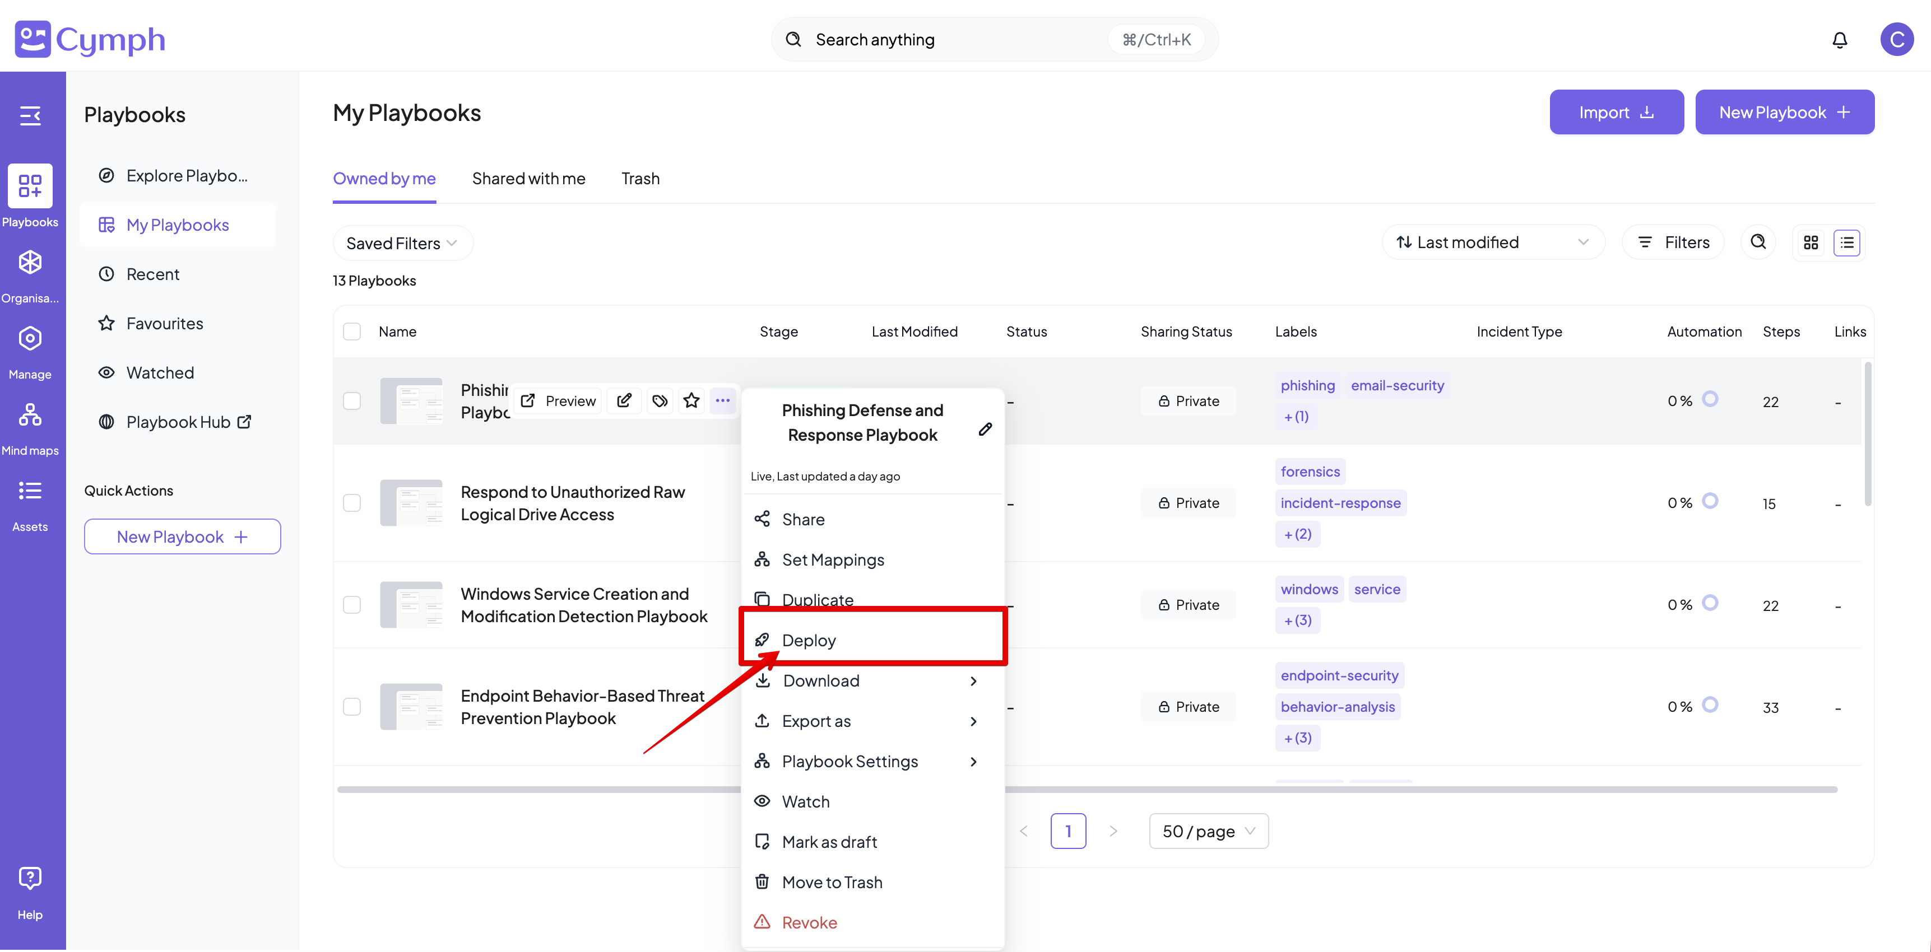Choose Deploy from the context menu
The width and height of the screenshot is (1931, 952).
pos(808,641)
